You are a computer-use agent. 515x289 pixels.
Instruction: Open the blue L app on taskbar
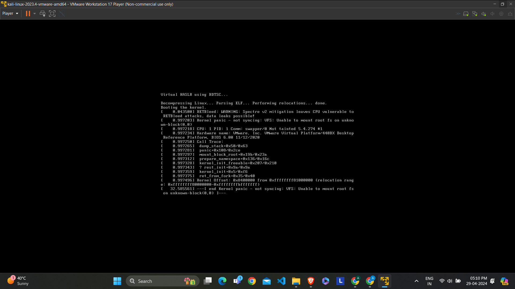click(x=340, y=281)
